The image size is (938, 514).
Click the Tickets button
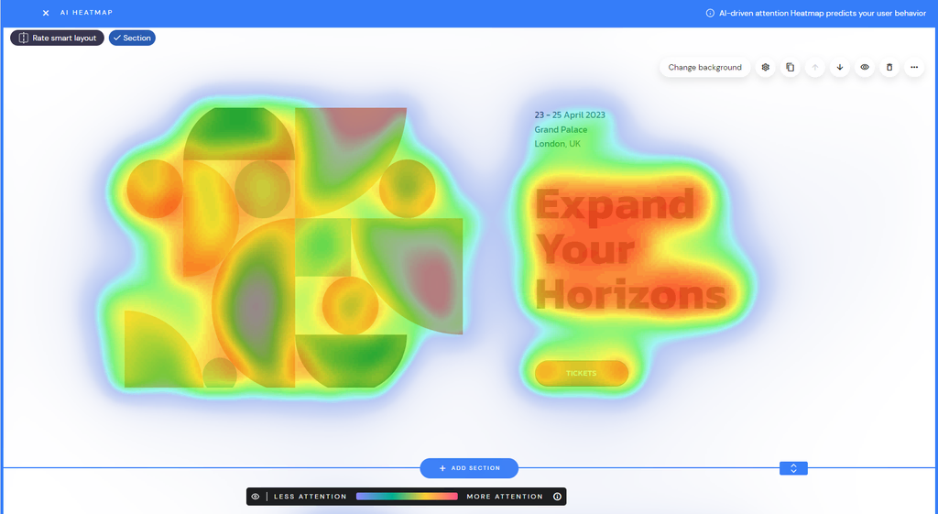click(x=582, y=373)
